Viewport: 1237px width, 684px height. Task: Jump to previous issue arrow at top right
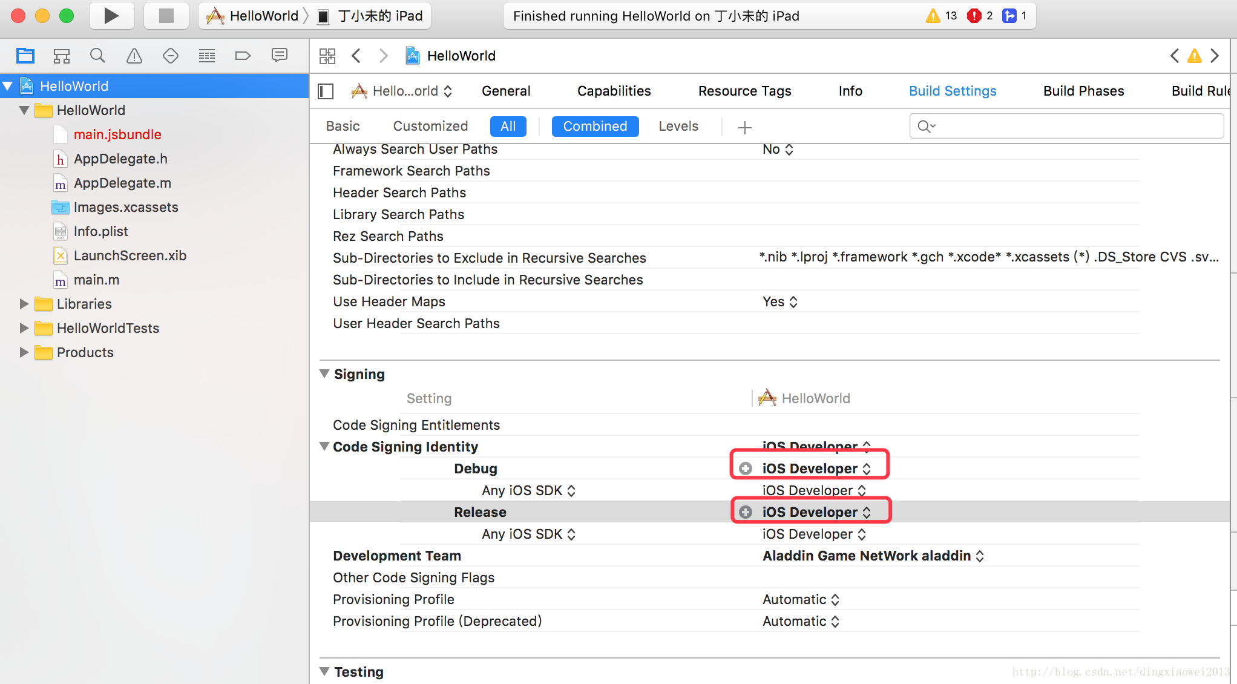(1175, 56)
